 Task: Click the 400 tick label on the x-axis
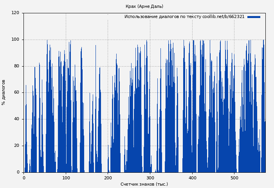[192, 178]
